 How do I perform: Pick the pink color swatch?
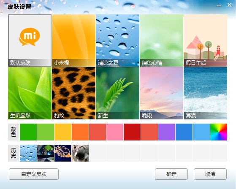115,132
